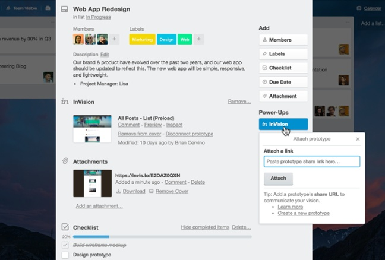Click the InVision Power-Up button
This screenshot has width=385, height=260.
[x=283, y=124]
